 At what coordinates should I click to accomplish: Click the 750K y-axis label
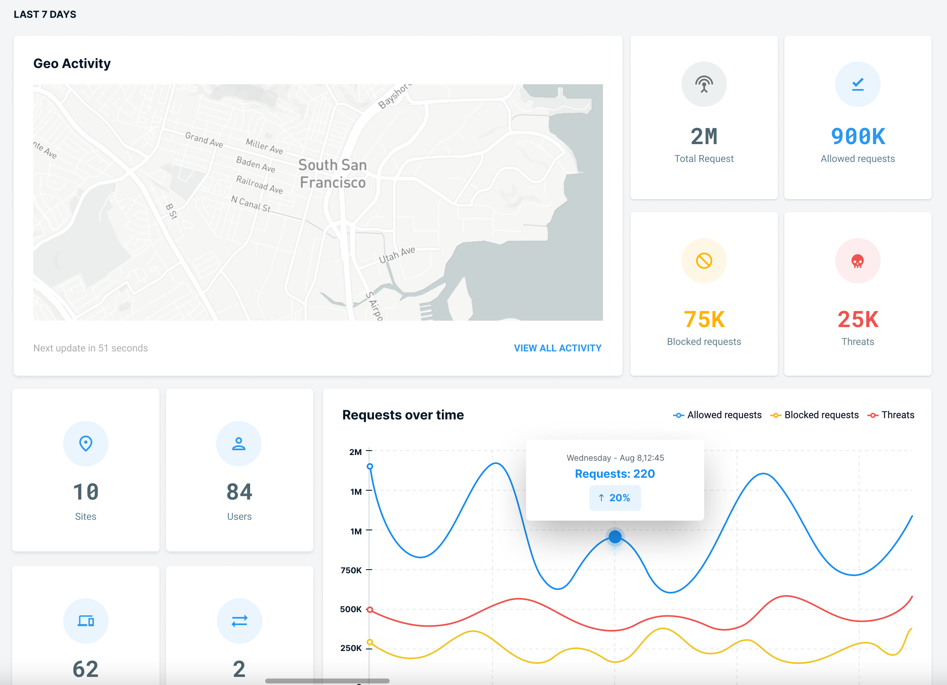click(x=351, y=570)
